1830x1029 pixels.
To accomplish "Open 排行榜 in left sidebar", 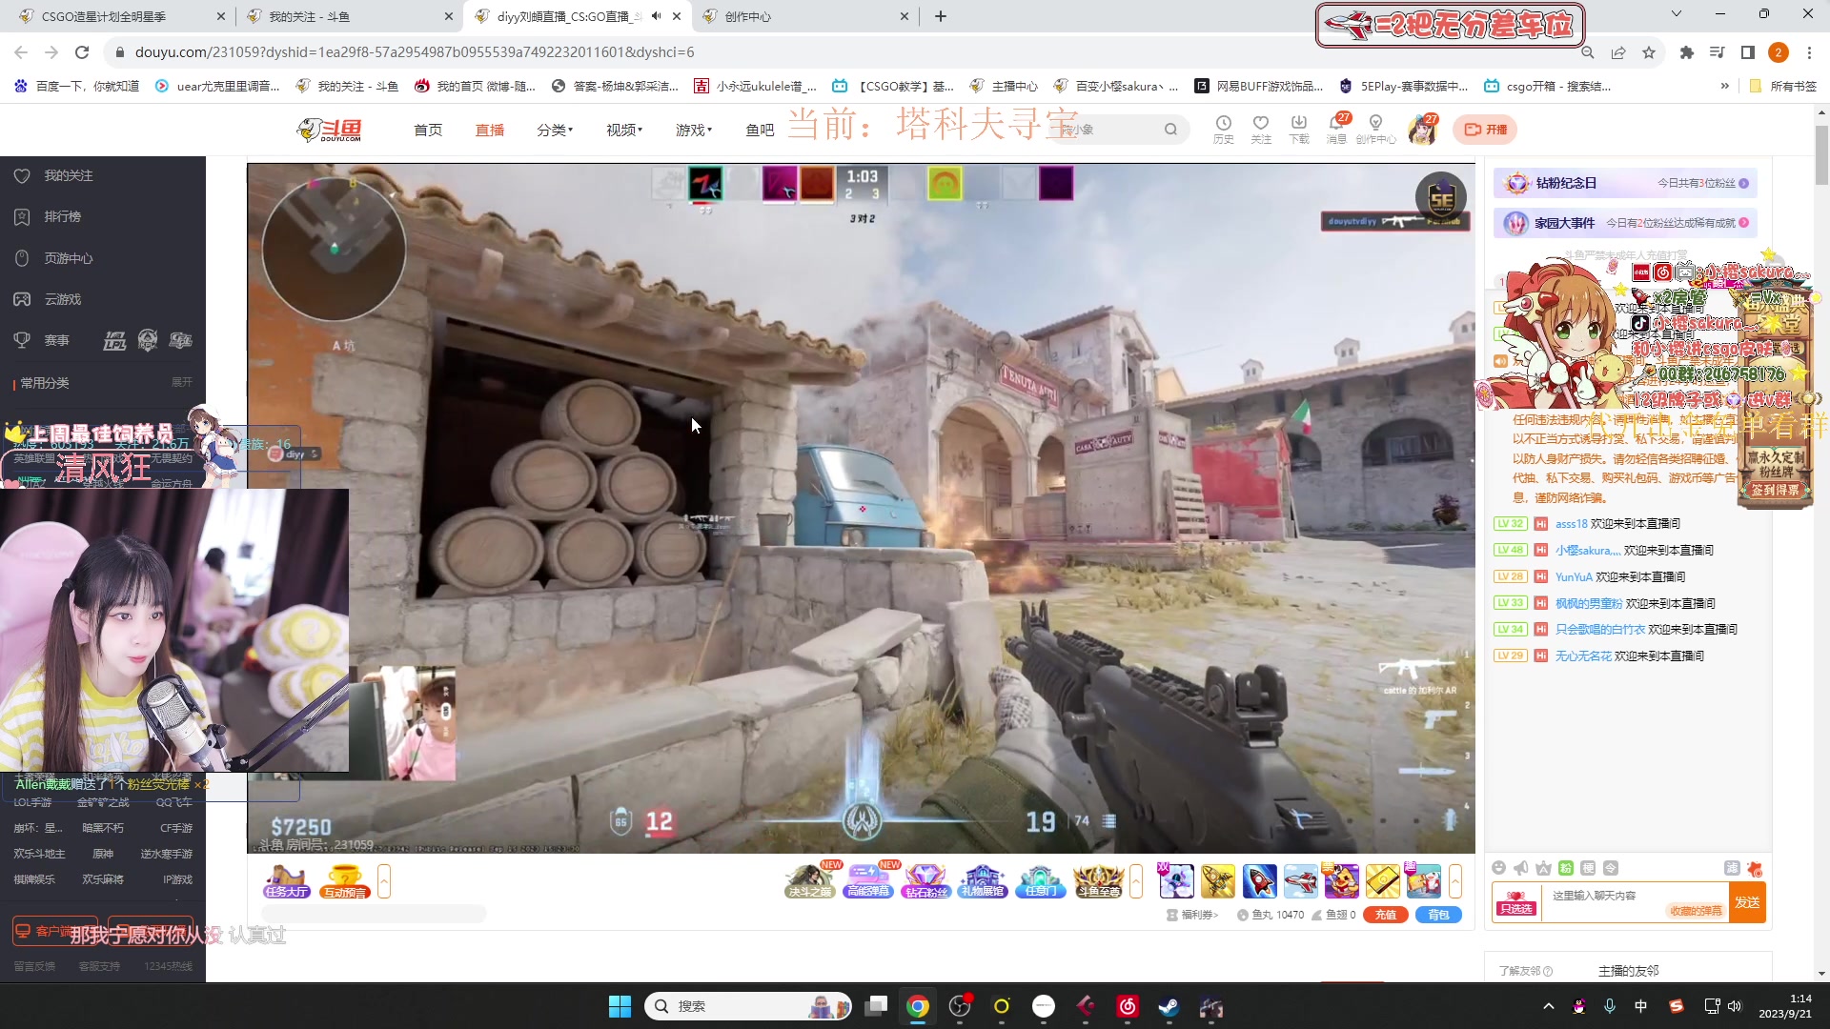I will click(62, 217).
